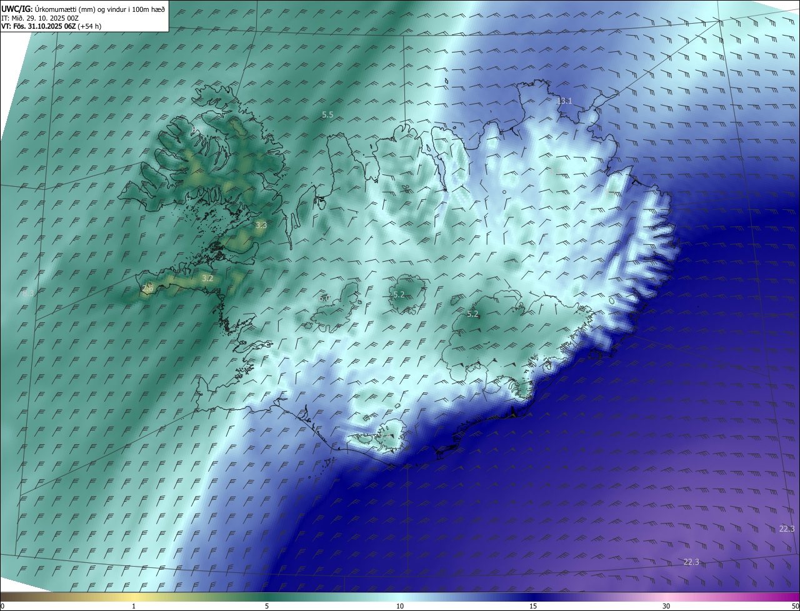Click the 15 tick label on the colour scale
The height and width of the screenshot is (611, 800).
[x=533, y=607]
